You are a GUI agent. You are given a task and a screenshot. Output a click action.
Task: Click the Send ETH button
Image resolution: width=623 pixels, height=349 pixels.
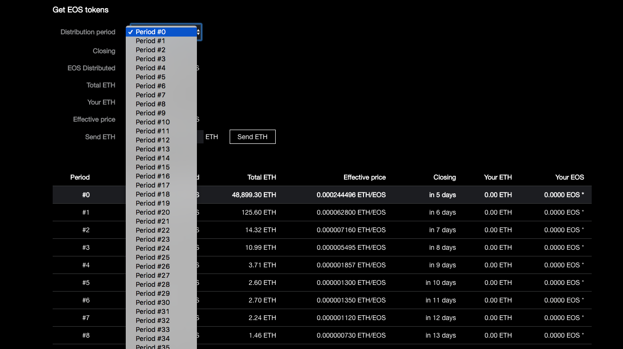(x=252, y=137)
